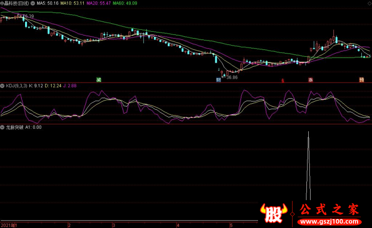
Task: Open the dropdown beside 中晶科技(日线) title
Action: [33, 3]
